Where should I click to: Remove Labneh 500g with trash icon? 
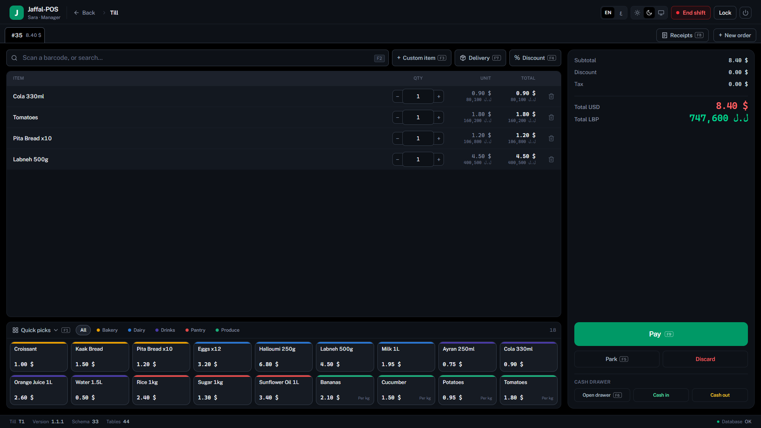[x=551, y=159]
